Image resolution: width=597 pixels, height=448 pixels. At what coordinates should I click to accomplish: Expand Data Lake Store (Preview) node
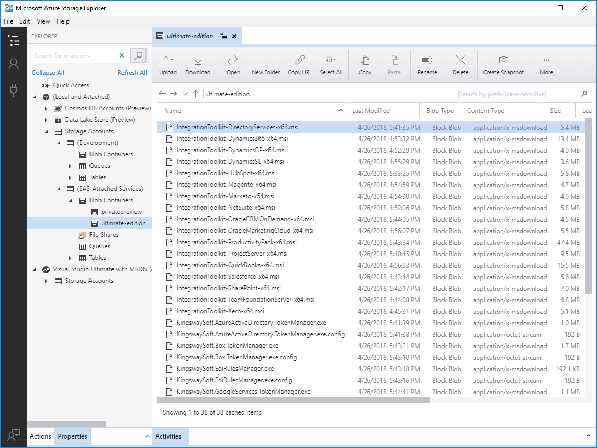[46, 120]
